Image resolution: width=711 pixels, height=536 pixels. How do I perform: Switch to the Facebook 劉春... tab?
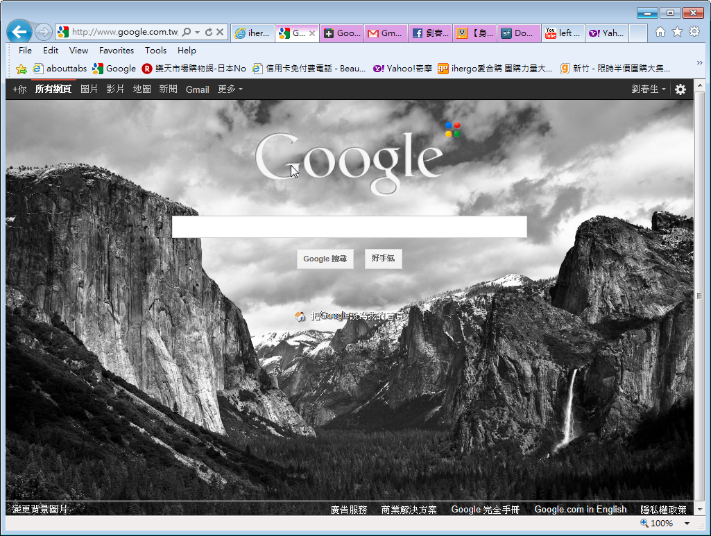pyautogui.click(x=431, y=33)
